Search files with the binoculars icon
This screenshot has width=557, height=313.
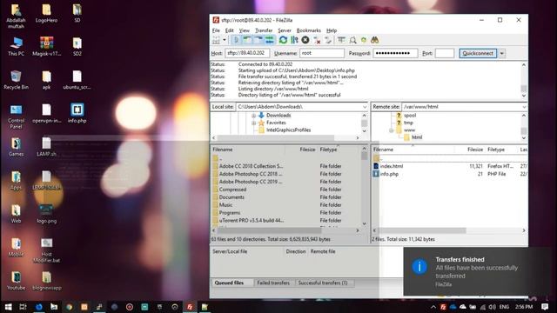pos(375,40)
